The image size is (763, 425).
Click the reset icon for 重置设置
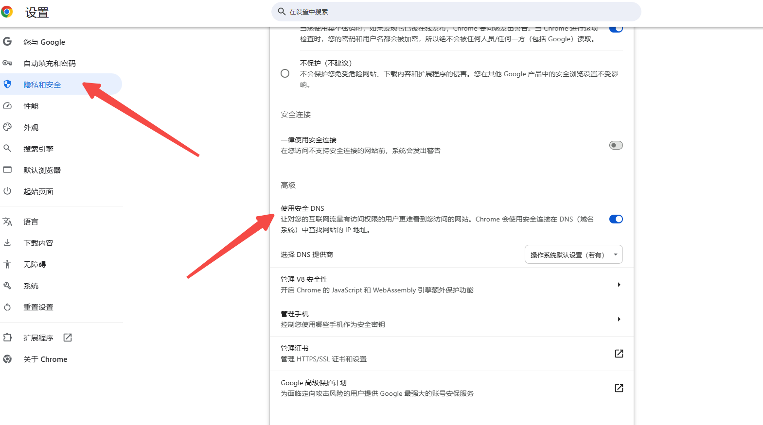pyautogui.click(x=7, y=307)
